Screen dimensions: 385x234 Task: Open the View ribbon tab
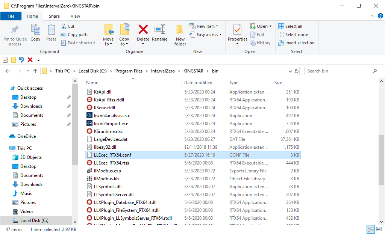(x=75, y=16)
